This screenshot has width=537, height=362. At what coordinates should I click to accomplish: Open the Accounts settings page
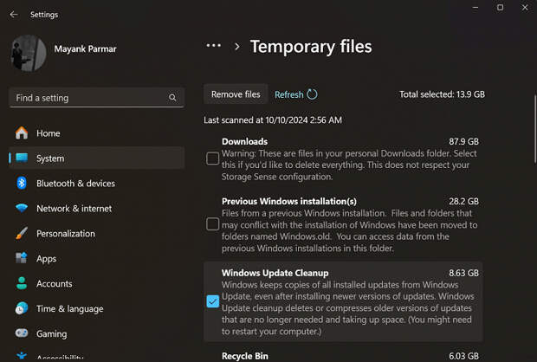coord(54,284)
